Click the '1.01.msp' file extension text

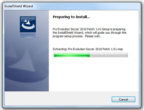tap(117, 49)
